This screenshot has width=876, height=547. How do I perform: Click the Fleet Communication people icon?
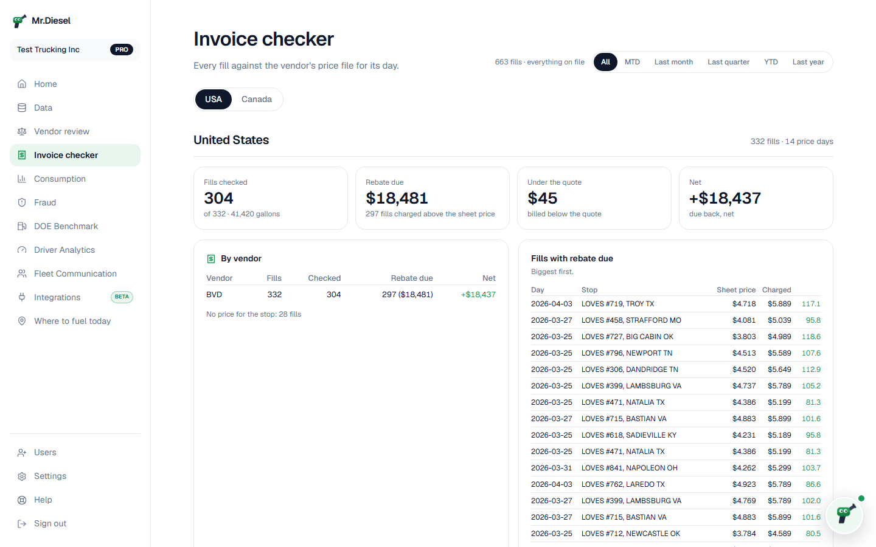click(22, 273)
